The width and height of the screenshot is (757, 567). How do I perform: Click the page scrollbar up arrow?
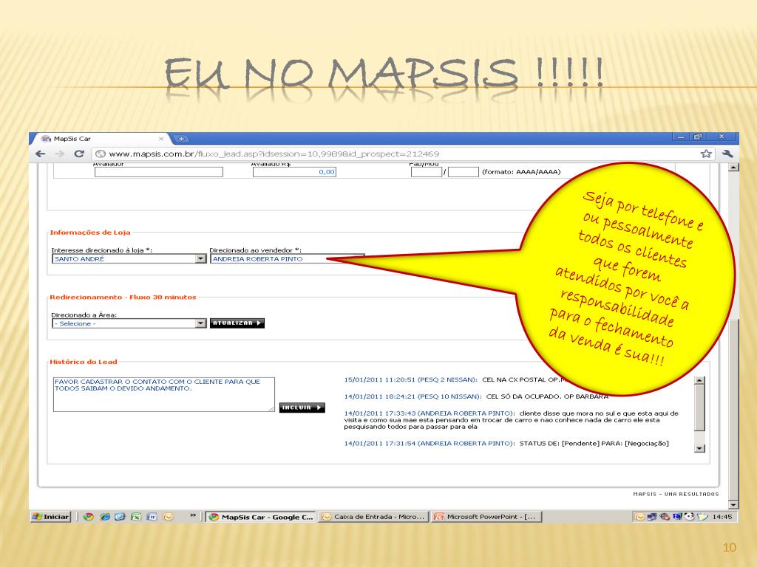pyautogui.click(x=733, y=168)
